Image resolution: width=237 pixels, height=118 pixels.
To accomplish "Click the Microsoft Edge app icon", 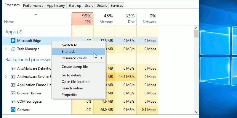I will point(13,41).
